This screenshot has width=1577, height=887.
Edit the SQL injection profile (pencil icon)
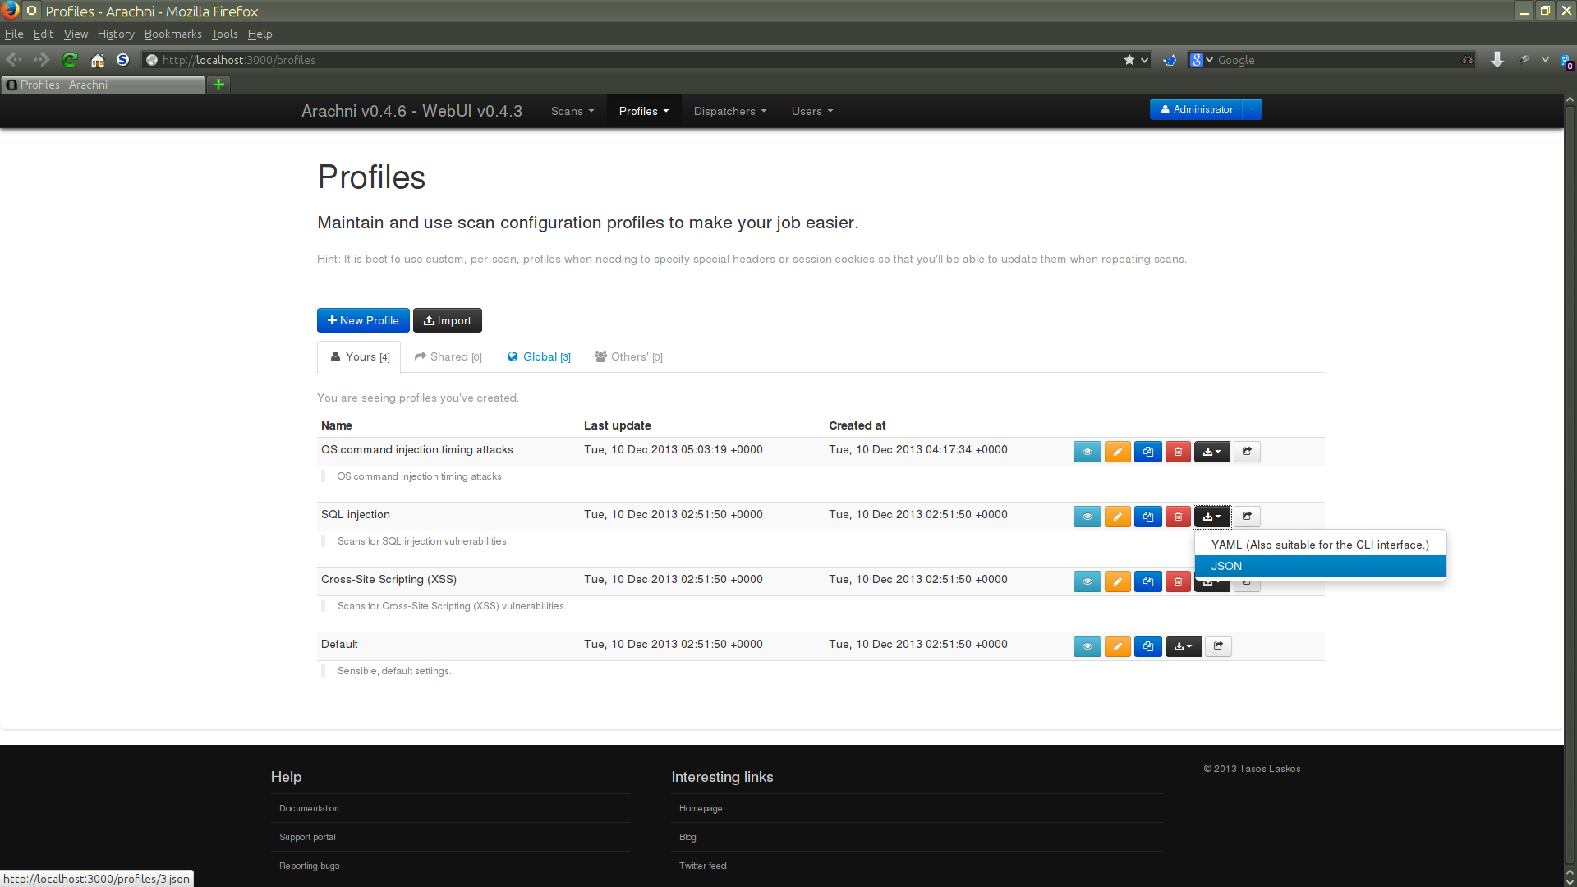click(1117, 517)
